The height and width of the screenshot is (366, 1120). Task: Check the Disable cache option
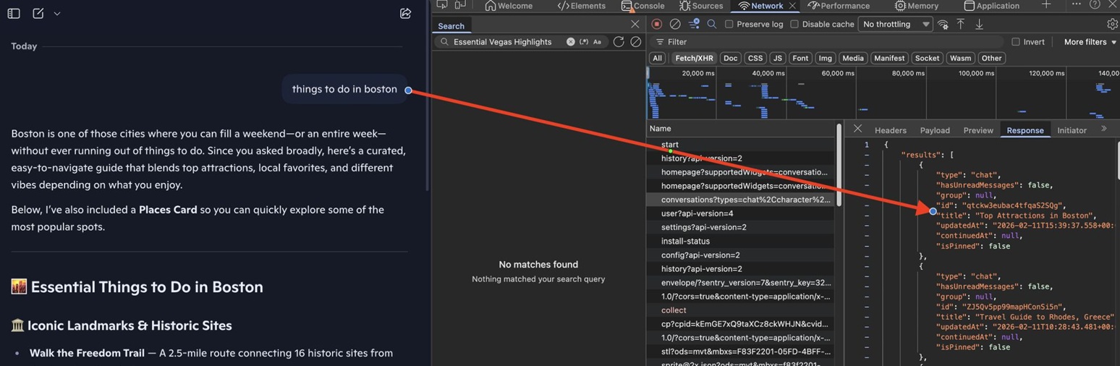[794, 24]
